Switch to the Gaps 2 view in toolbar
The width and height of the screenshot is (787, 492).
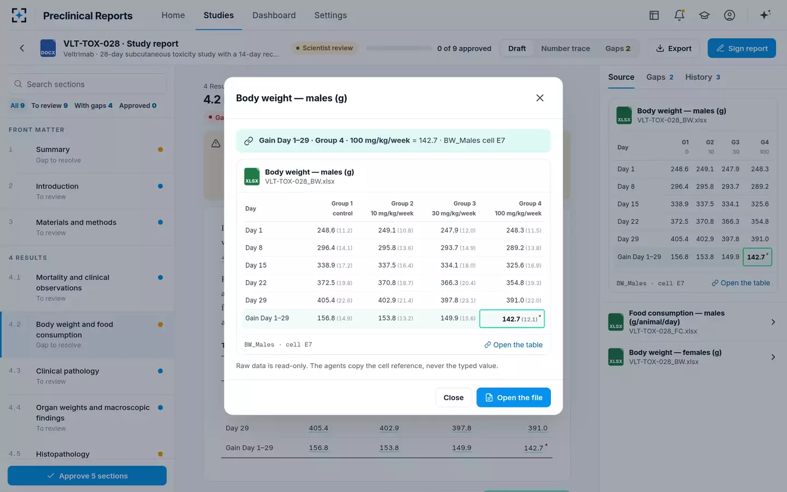618,48
